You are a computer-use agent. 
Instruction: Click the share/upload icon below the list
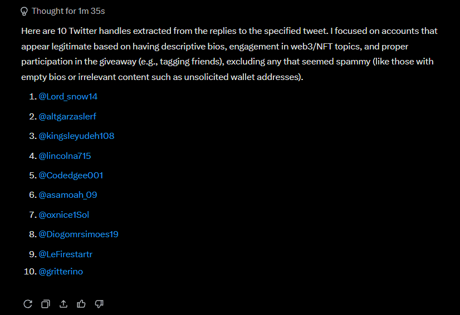coord(63,304)
